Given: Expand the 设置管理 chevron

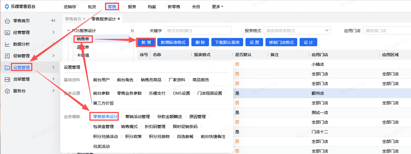Looking at the screenshot, I should pos(53,68).
